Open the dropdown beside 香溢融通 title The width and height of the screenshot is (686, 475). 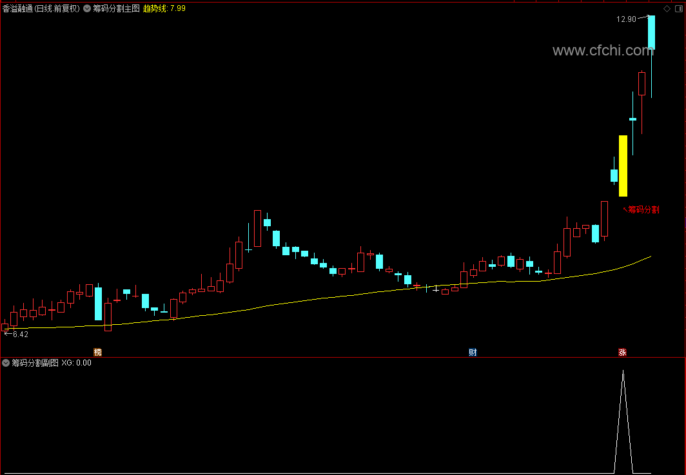pos(86,8)
